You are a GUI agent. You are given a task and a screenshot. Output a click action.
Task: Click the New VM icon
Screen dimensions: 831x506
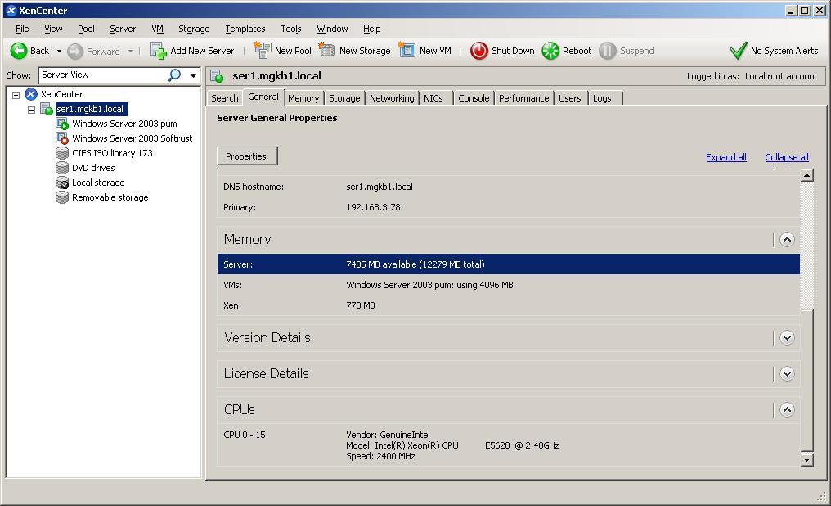pos(407,50)
